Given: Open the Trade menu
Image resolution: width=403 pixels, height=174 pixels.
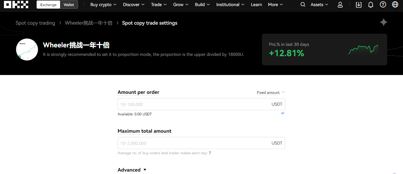Looking at the screenshot, I should [x=159, y=5].
